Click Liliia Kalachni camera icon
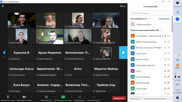 click(169, 36)
